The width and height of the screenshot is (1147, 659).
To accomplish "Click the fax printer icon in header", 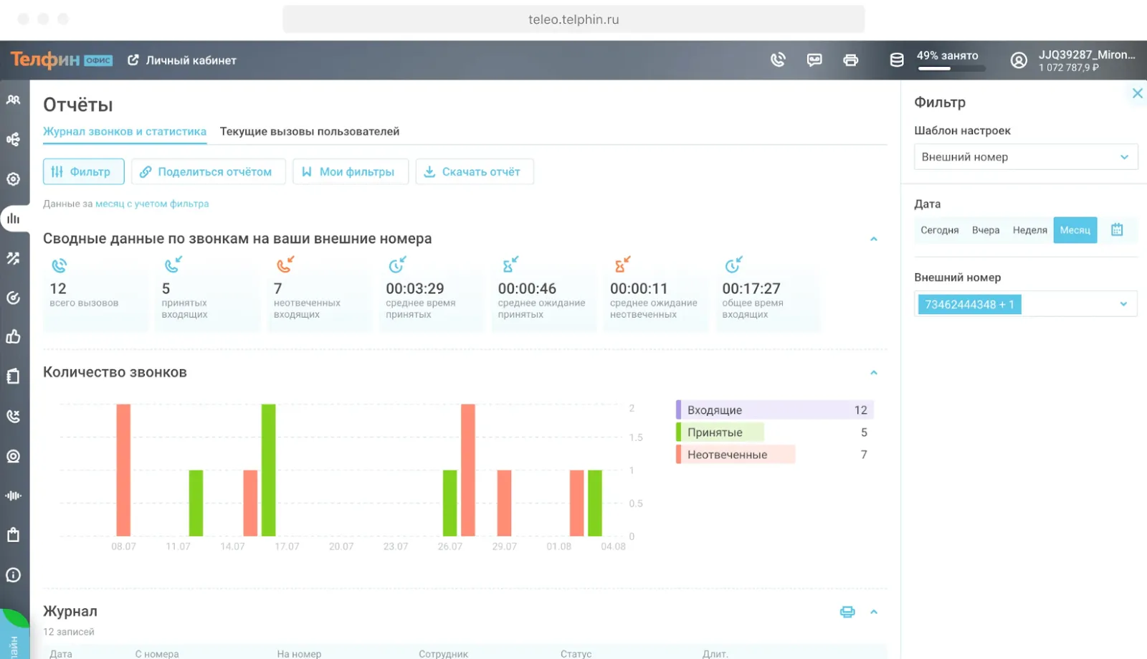I will (x=851, y=60).
